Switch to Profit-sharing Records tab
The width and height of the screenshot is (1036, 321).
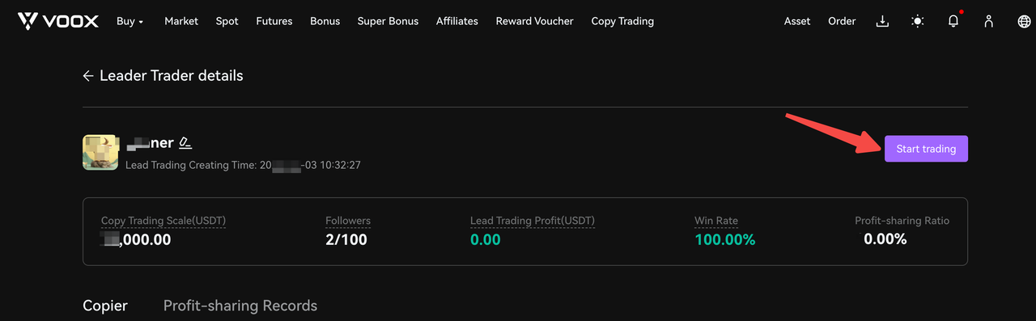tap(240, 306)
